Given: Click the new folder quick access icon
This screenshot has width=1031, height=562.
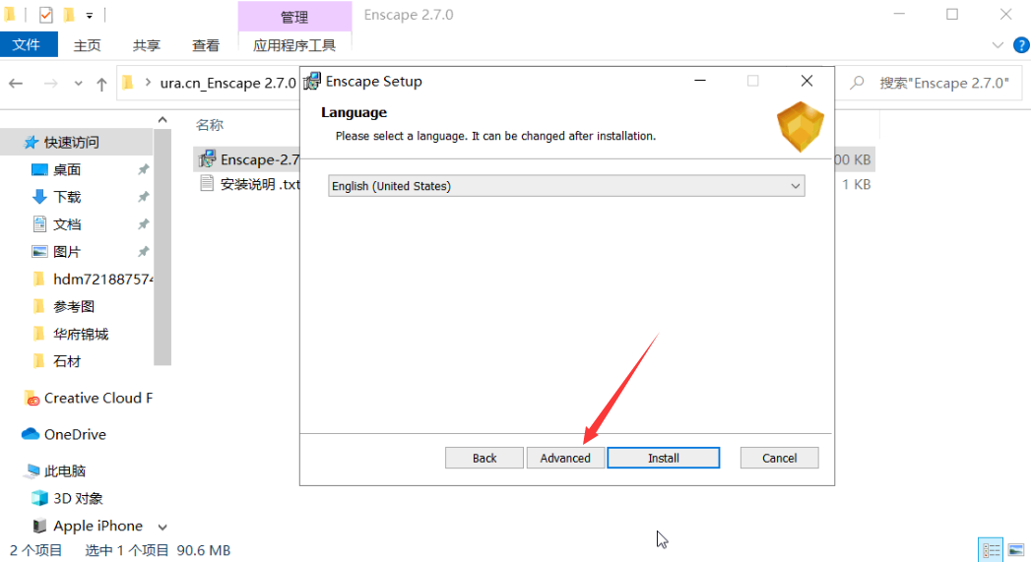Looking at the screenshot, I should (x=68, y=15).
